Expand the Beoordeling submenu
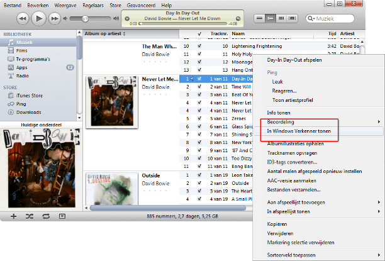This screenshot has height=261, width=385. click(319, 122)
